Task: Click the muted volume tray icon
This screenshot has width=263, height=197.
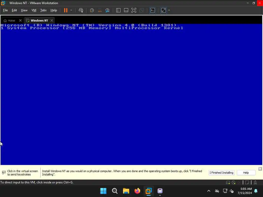Action: [232, 191]
